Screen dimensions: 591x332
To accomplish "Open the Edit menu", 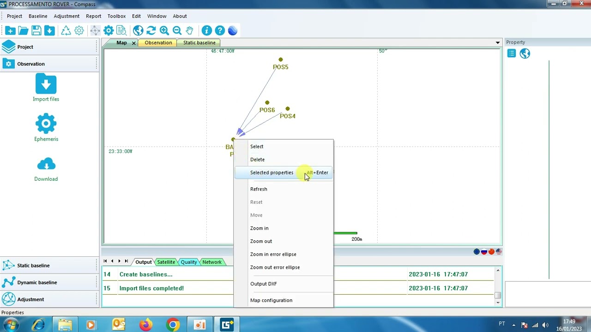I will 136,16.
